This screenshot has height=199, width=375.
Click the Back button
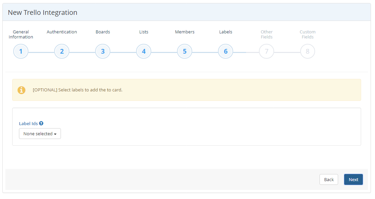click(x=329, y=179)
